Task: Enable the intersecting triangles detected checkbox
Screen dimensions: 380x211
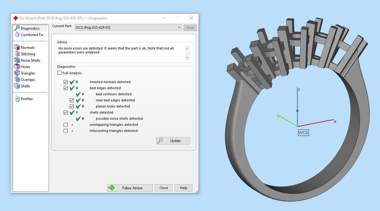Action: point(65,131)
